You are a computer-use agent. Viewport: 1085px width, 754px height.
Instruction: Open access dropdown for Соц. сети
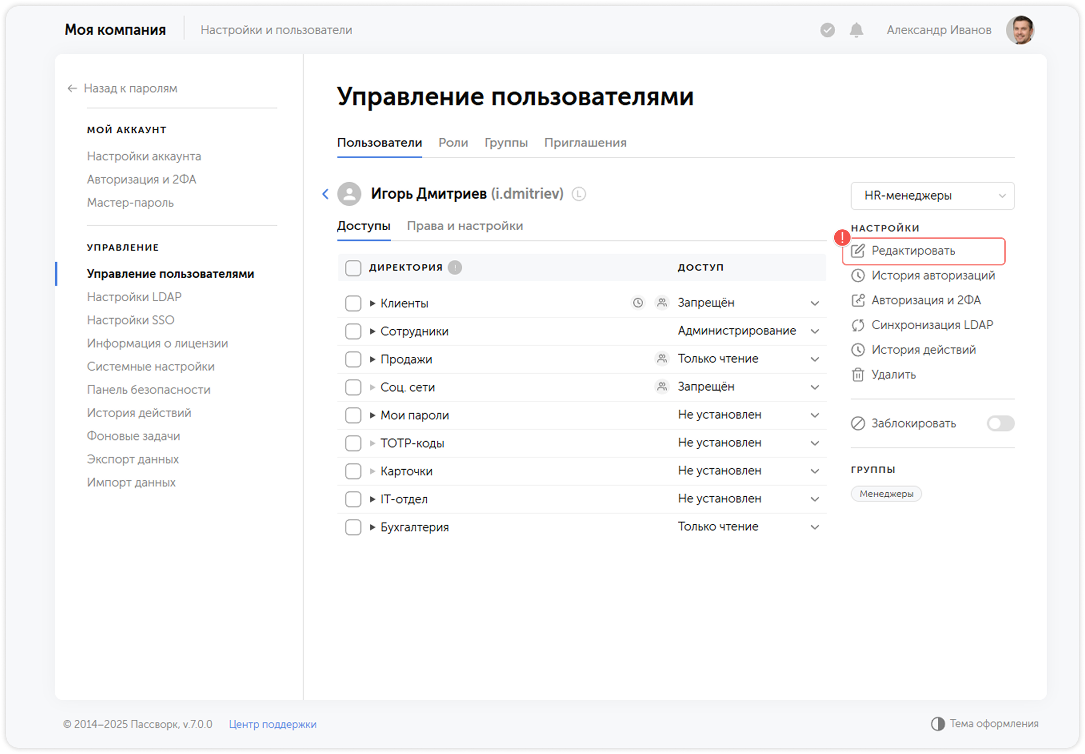[815, 387]
